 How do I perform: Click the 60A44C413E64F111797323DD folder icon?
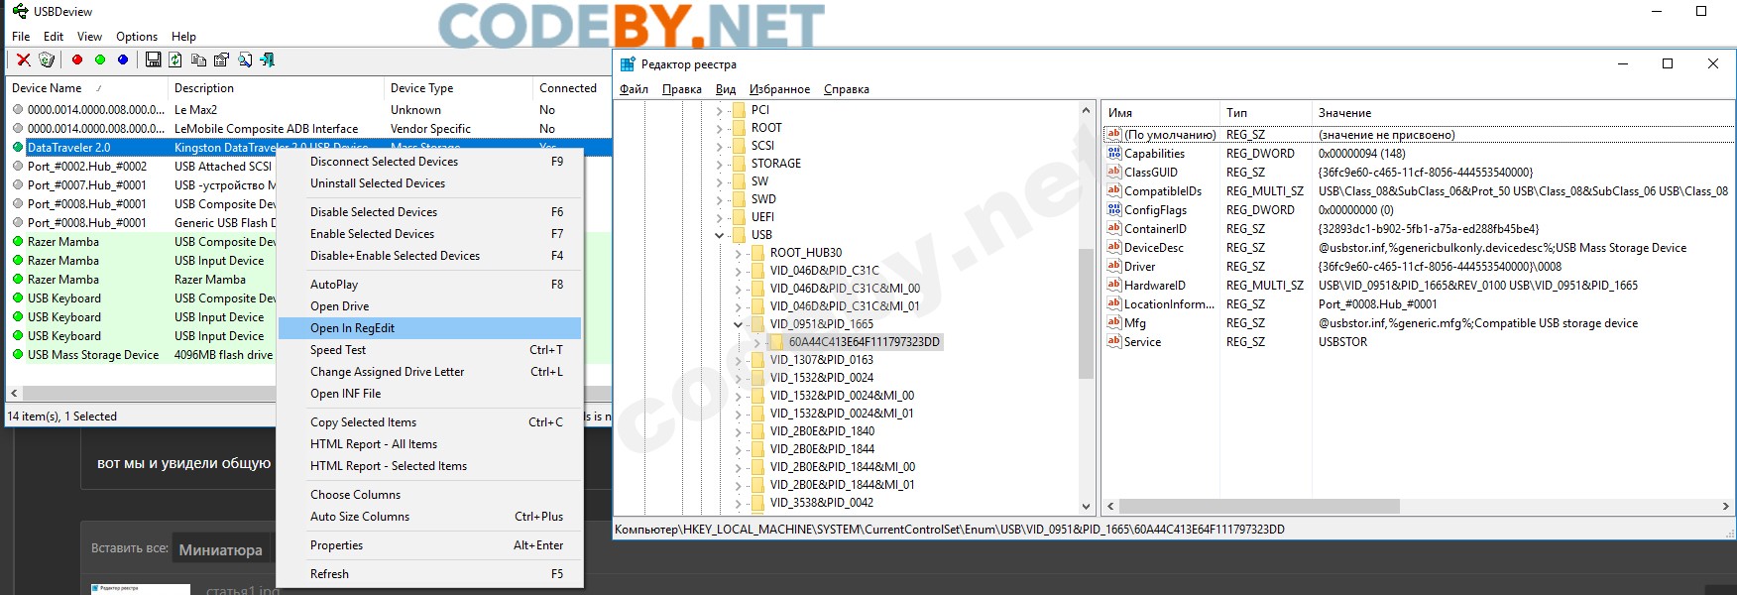(x=777, y=342)
